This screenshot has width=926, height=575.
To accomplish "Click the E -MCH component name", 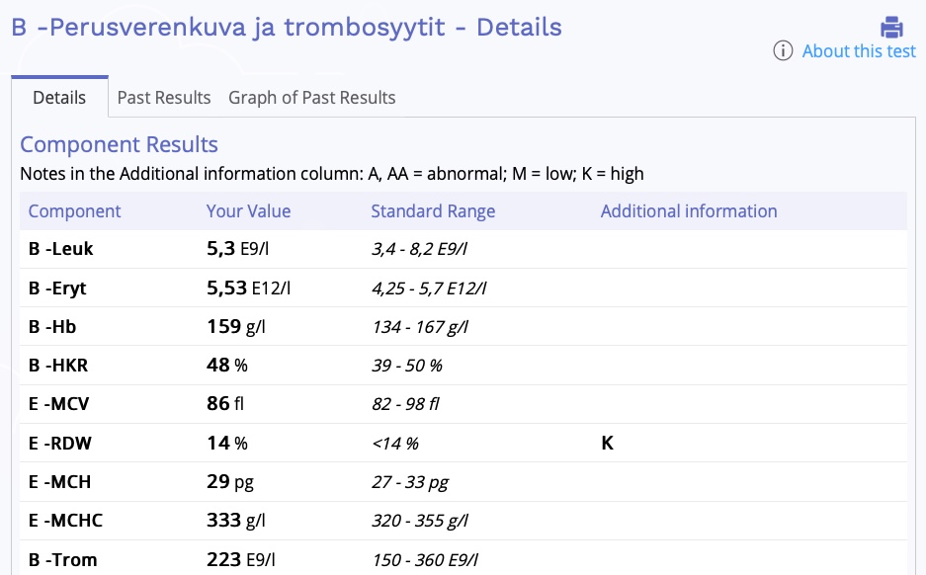I will [x=60, y=482].
